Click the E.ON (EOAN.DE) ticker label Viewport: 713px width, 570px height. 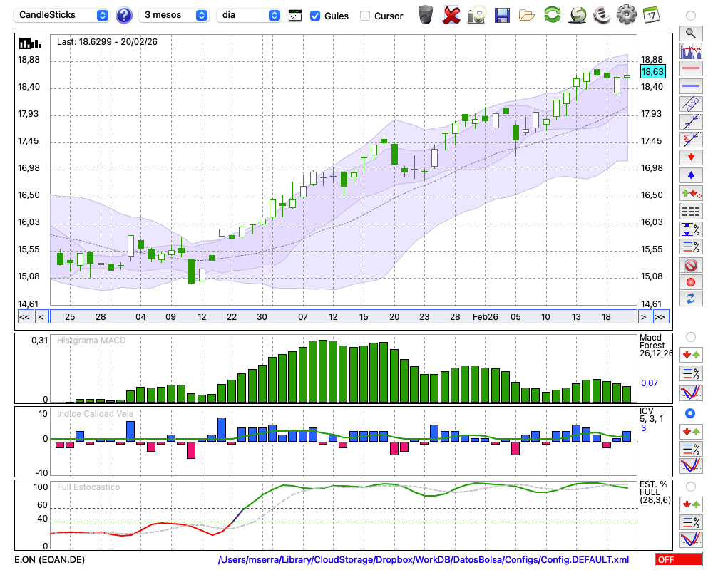[50, 559]
